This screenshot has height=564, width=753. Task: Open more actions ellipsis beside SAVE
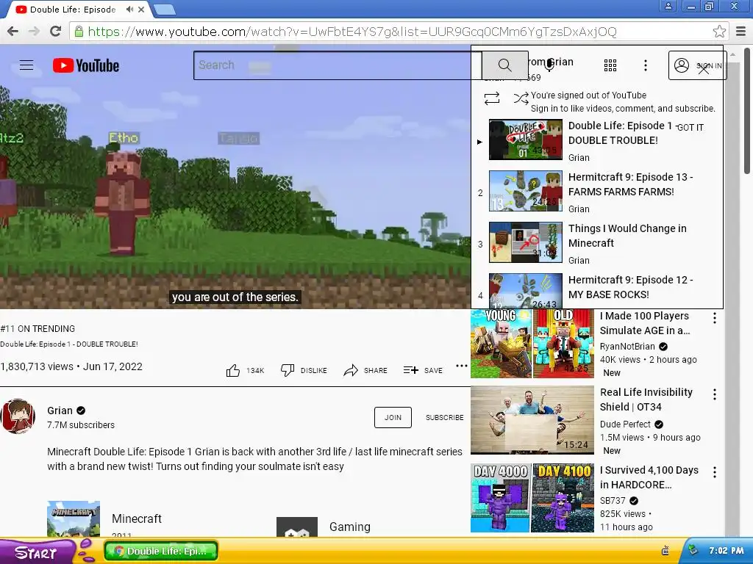point(462,366)
